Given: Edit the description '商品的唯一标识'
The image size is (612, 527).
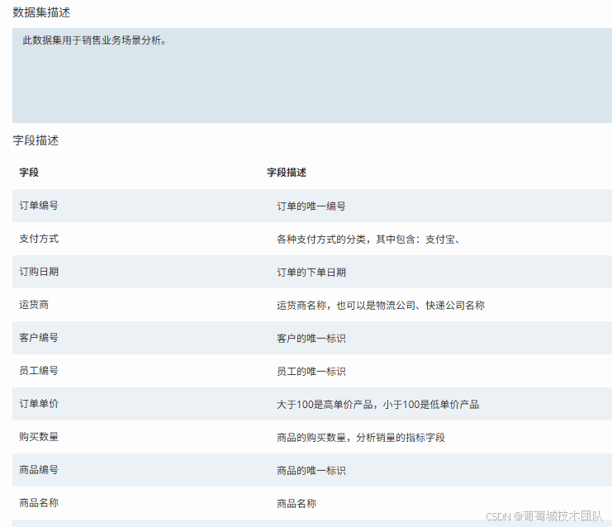Looking at the screenshot, I should (x=311, y=470).
